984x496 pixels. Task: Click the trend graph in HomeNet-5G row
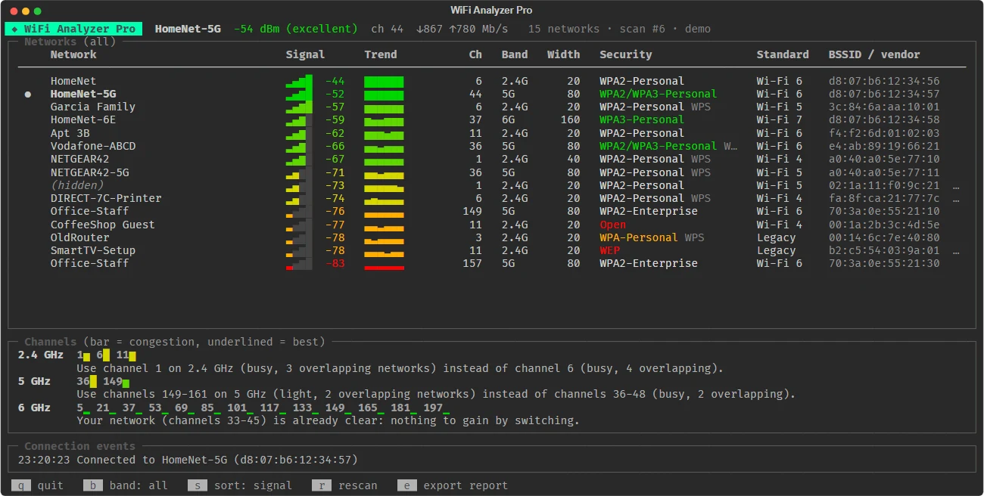384,95
